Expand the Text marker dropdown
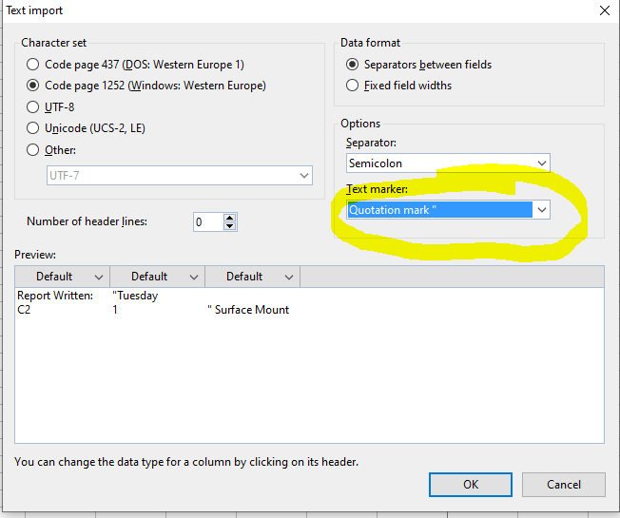Image resolution: width=620 pixels, height=518 pixels. pyautogui.click(x=541, y=210)
